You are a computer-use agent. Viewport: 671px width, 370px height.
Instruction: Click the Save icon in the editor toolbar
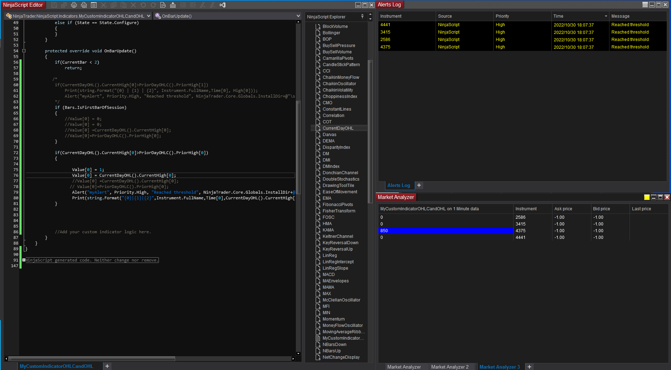(54, 5)
